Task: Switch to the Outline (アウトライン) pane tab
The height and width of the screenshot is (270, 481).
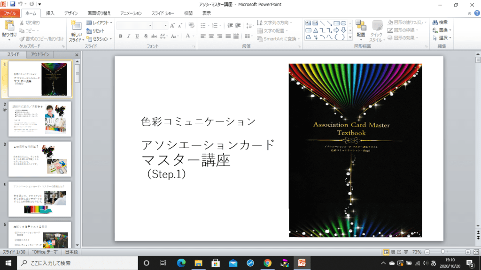Action: (x=40, y=54)
